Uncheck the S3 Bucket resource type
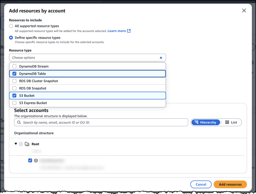 tap(14, 95)
